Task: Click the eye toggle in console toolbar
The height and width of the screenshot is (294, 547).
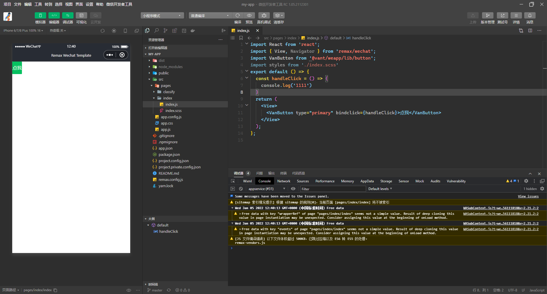Action: click(293, 189)
